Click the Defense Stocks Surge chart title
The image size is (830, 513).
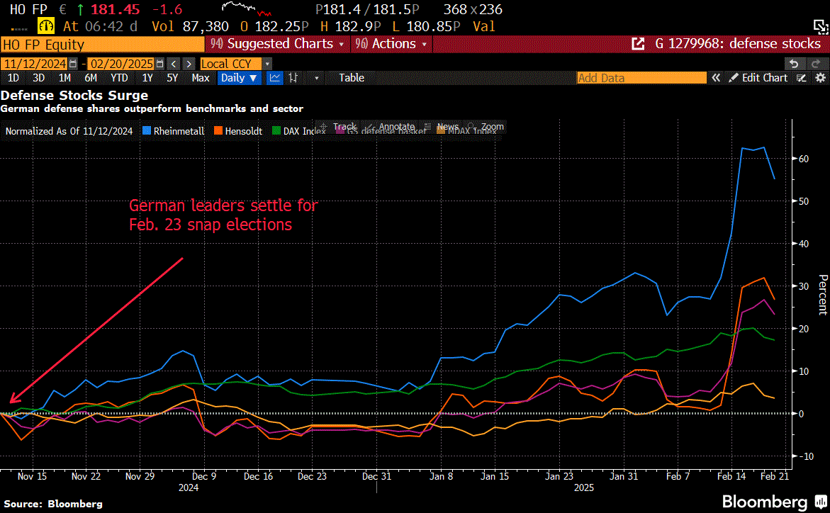pyautogui.click(x=74, y=95)
